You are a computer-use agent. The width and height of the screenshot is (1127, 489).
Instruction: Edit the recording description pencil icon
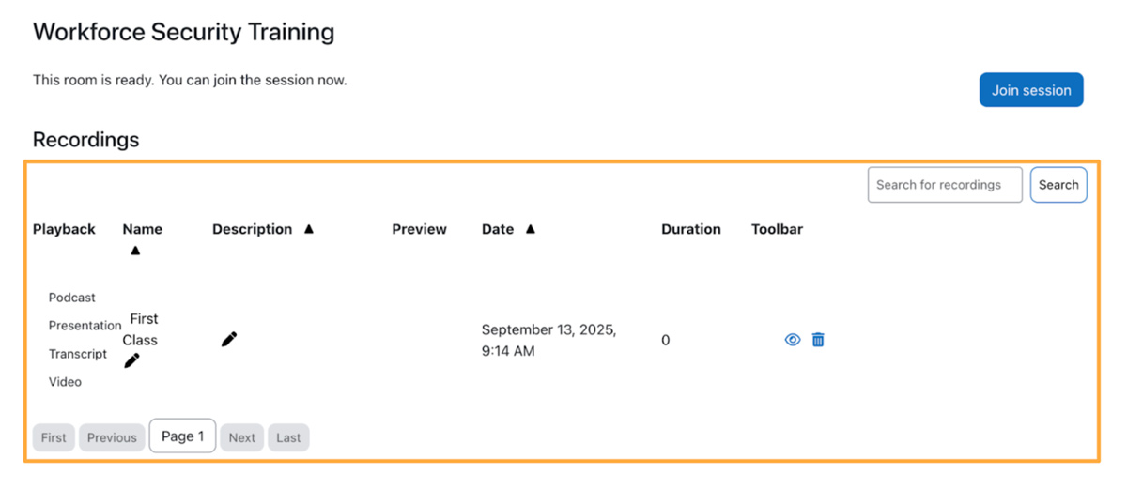pyautogui.click(x=229, y=339)
